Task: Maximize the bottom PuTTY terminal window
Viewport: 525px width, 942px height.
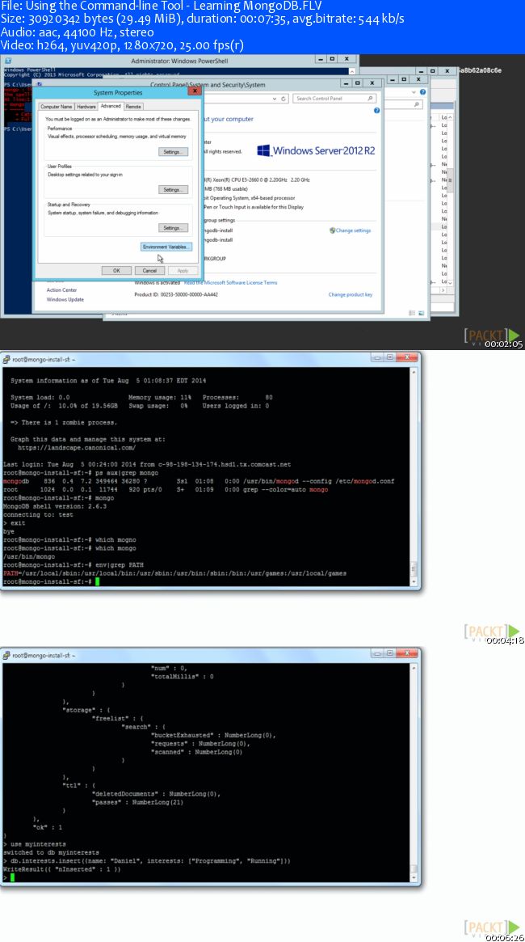Action: tap(390, 653)
